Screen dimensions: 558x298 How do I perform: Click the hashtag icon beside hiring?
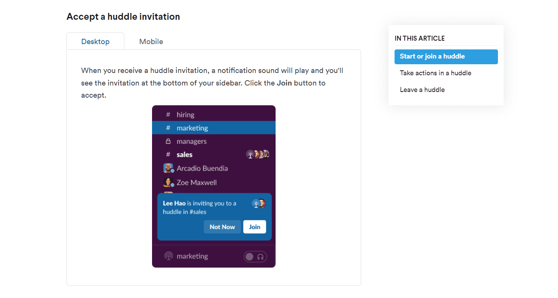coord(168,114)
